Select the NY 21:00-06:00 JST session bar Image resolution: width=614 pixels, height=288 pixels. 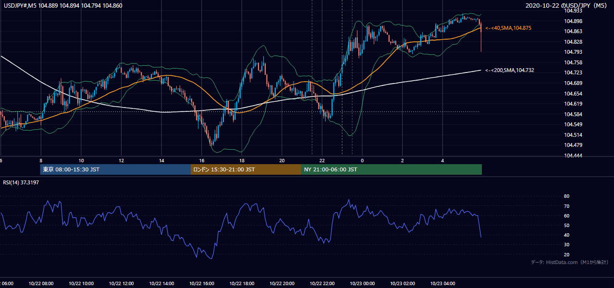(392, 169)
